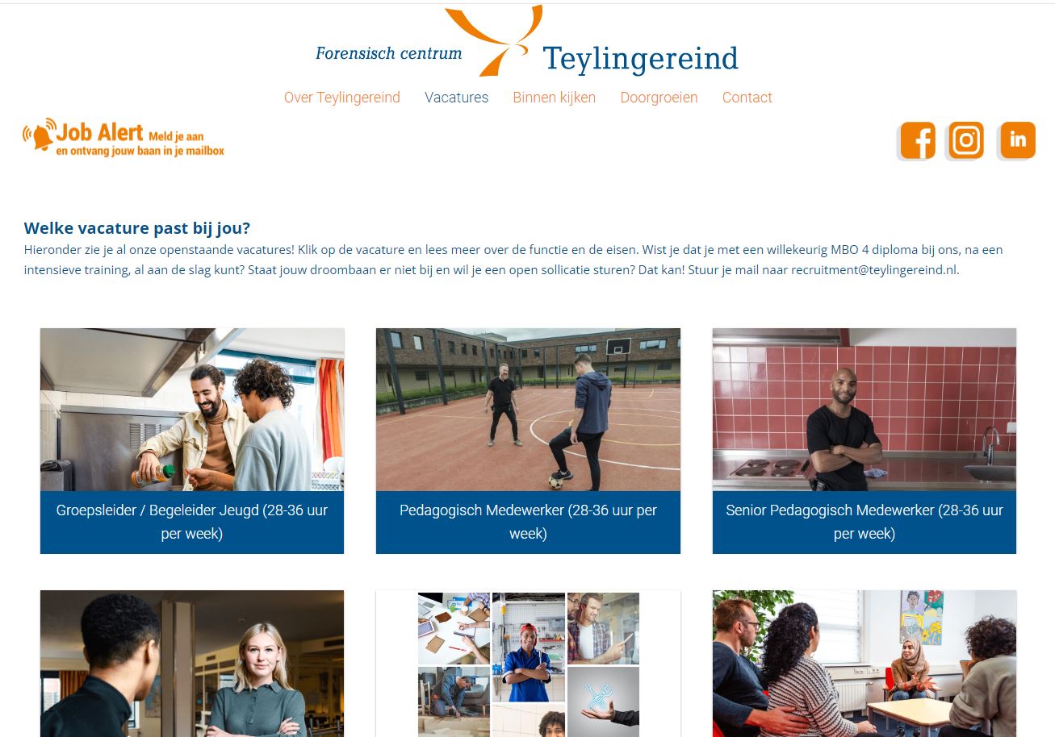Open the Contact menu item
The width and height of the screenshot is (1055, 737).
tap(747, 98)
